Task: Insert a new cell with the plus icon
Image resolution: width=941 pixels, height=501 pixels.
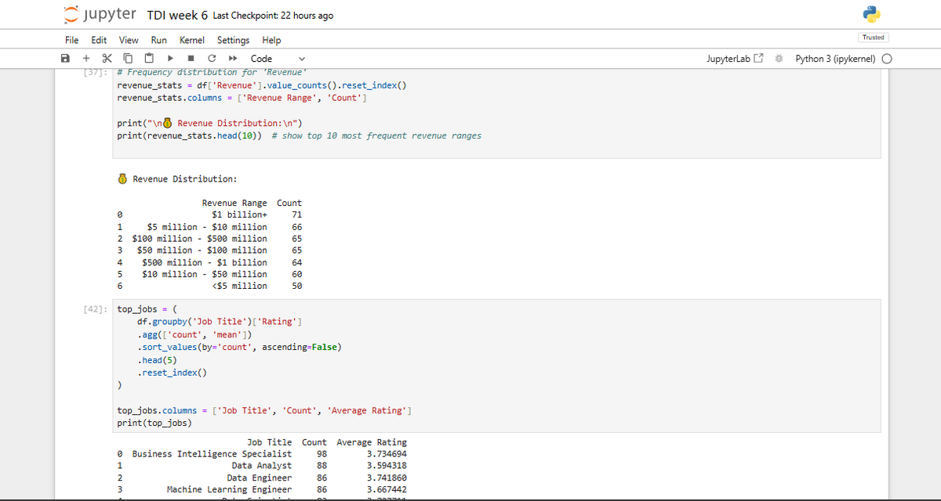Action: [x=85, y=59]
